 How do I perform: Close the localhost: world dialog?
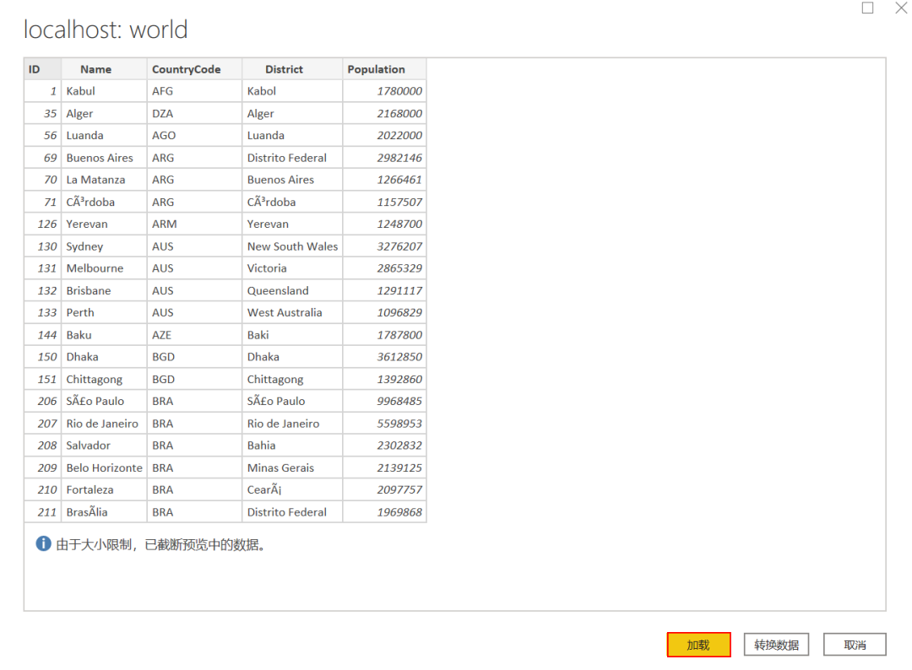click(901, 8)
